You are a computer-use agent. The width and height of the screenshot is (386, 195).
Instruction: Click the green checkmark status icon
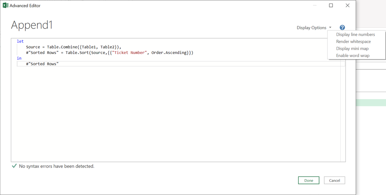pyautogui.click(x=14, y=166)
